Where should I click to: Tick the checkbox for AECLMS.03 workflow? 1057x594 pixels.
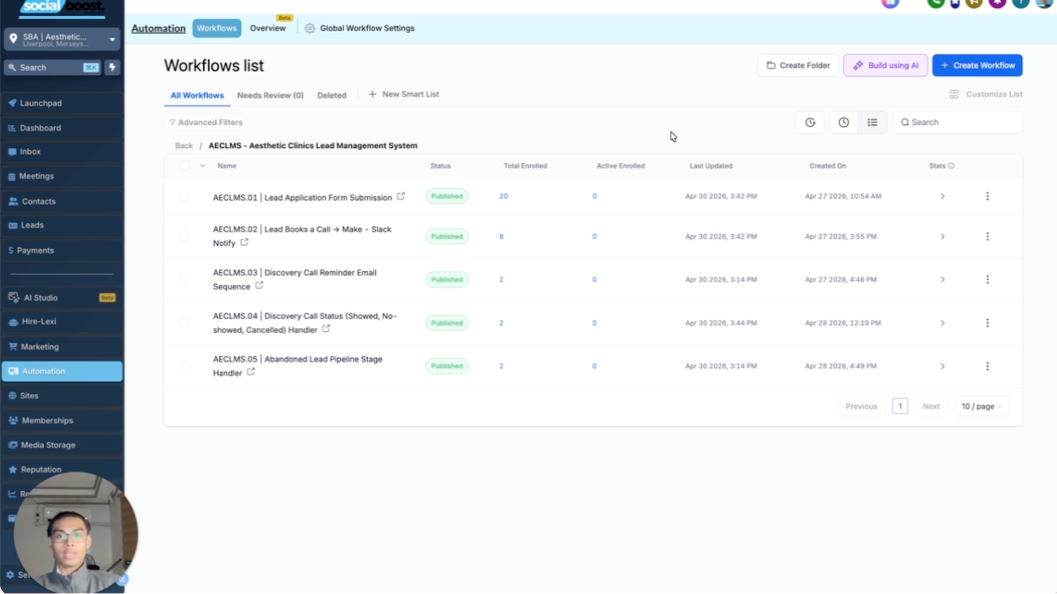[x=184, y=280]
